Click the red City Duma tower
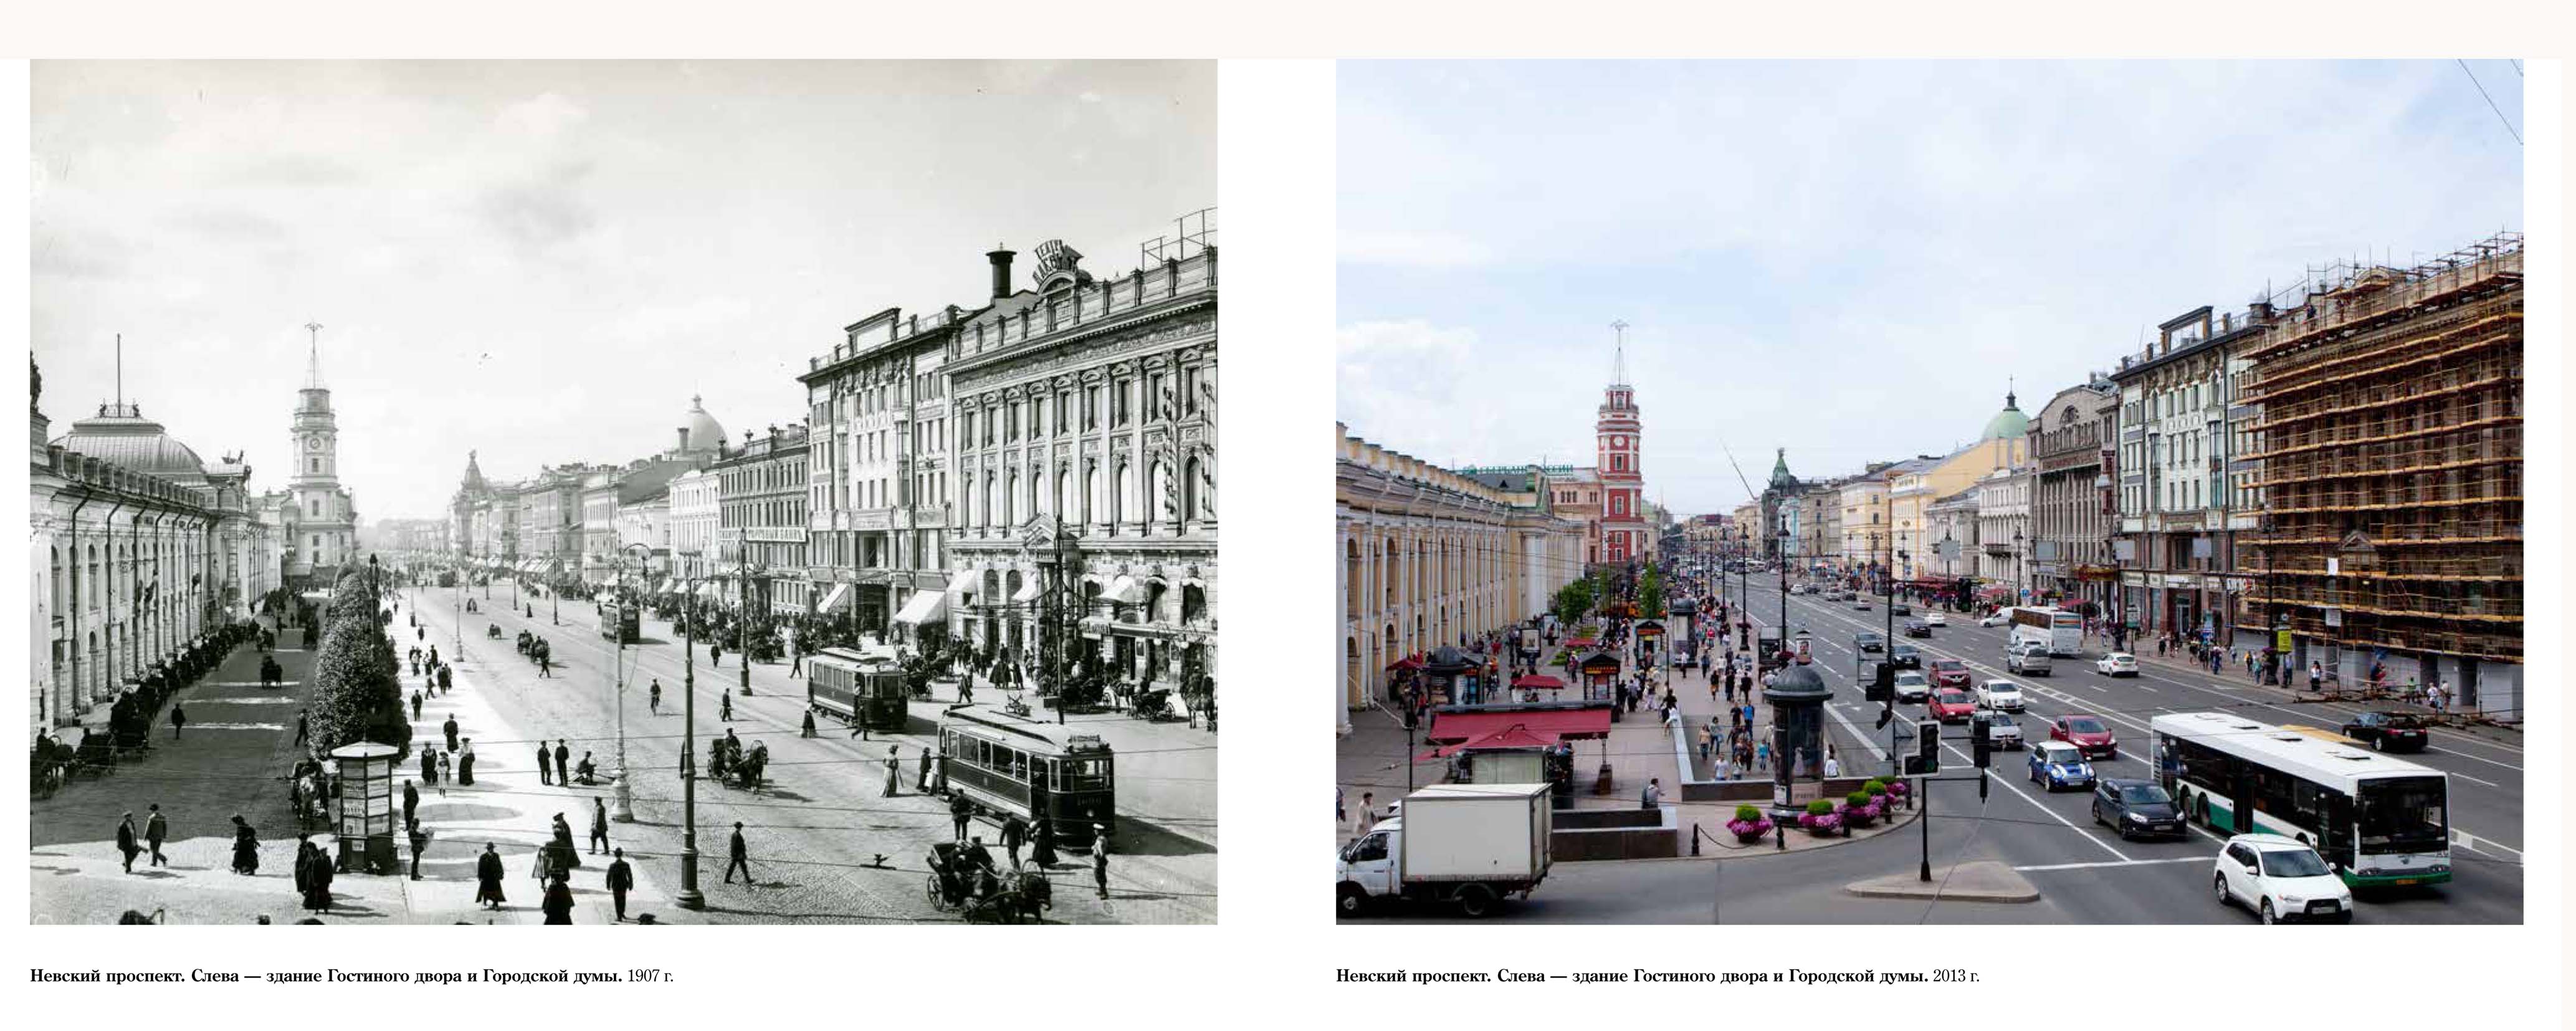Screen dimensions: 2576x1031 pos(1618,470)
